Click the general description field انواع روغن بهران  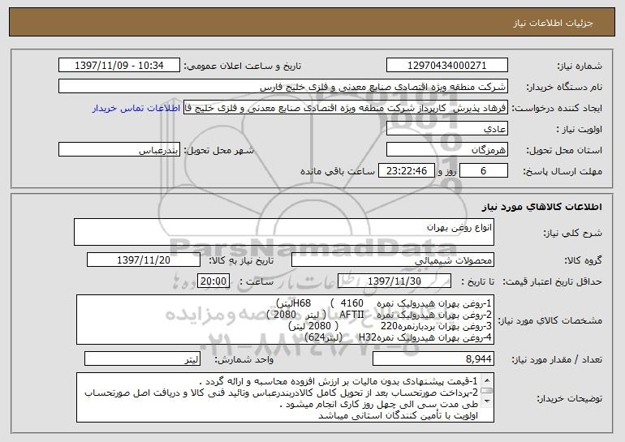pos(284,232)
